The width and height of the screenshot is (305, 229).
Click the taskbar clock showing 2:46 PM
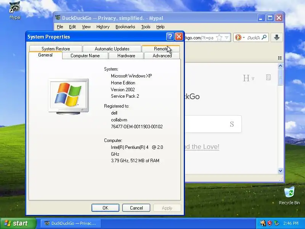pos(291,223)
